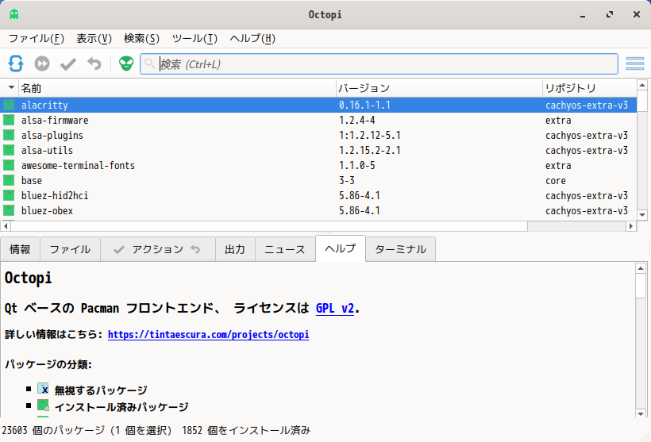Click the hamburger menu icon beside search
651x442 pixels.
click(635, 64)
